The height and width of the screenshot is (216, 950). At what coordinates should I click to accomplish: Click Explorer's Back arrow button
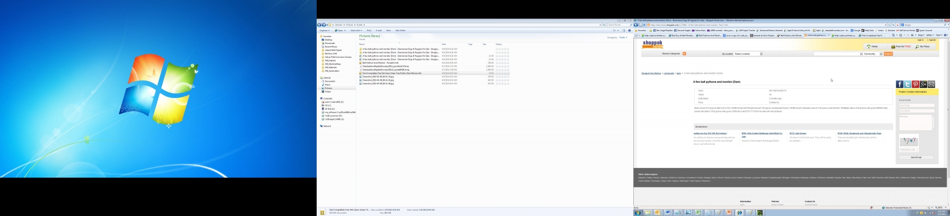click(x=319, y=25)
